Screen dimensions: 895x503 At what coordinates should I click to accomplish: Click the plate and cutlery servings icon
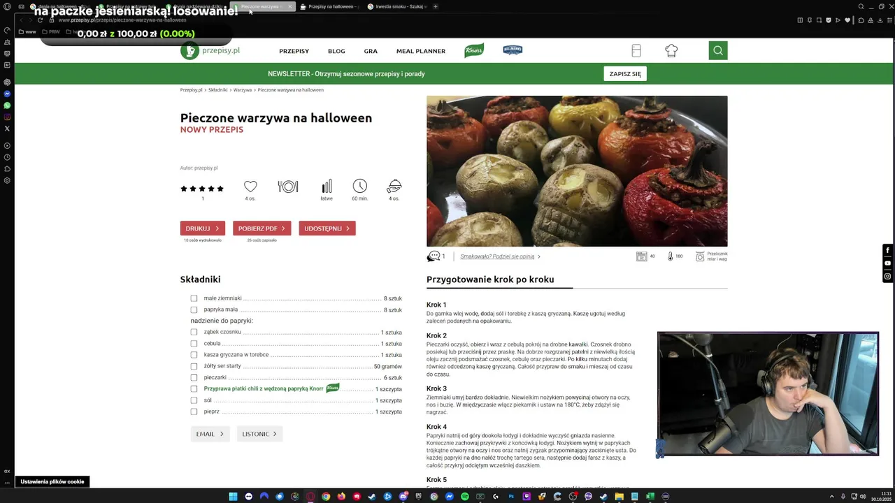288,187
